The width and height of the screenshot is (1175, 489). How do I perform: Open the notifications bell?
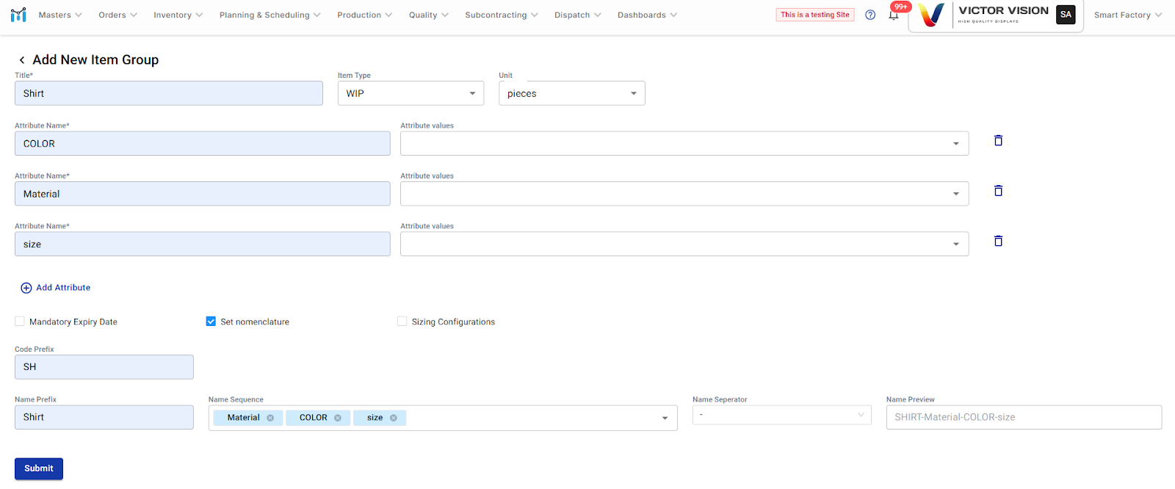(x=894, y=15)
